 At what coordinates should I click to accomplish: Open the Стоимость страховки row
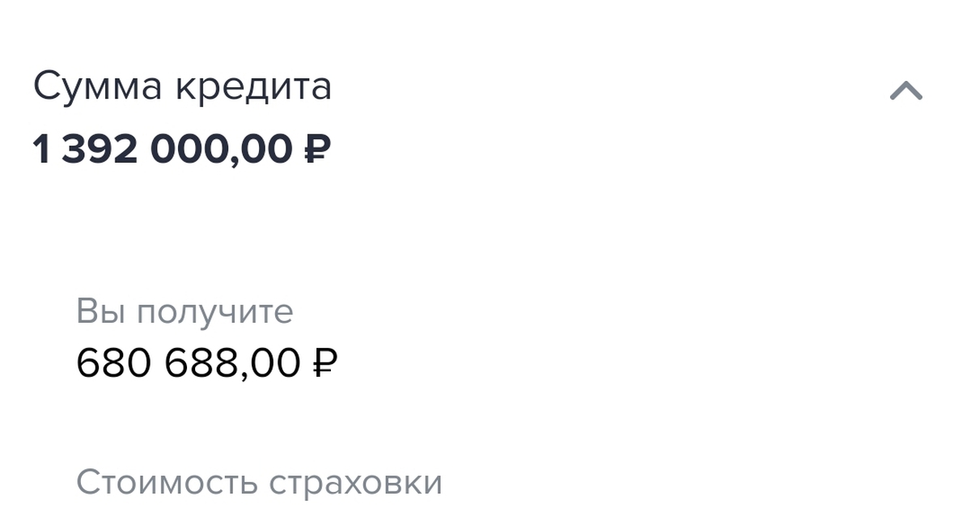(259, 482)
